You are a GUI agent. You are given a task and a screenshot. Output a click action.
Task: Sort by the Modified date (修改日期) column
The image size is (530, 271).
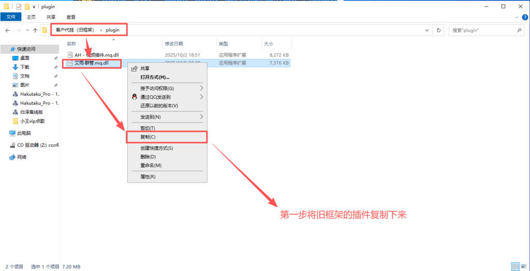pos(174,44)
